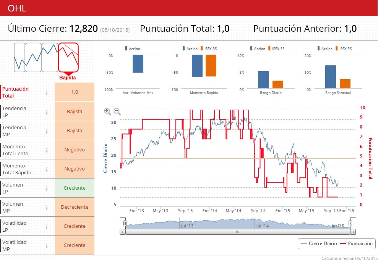378x263 pixels.
Task: Click orange IBEX 35 bar in Momento Rápido
Action: coord(211,66)
